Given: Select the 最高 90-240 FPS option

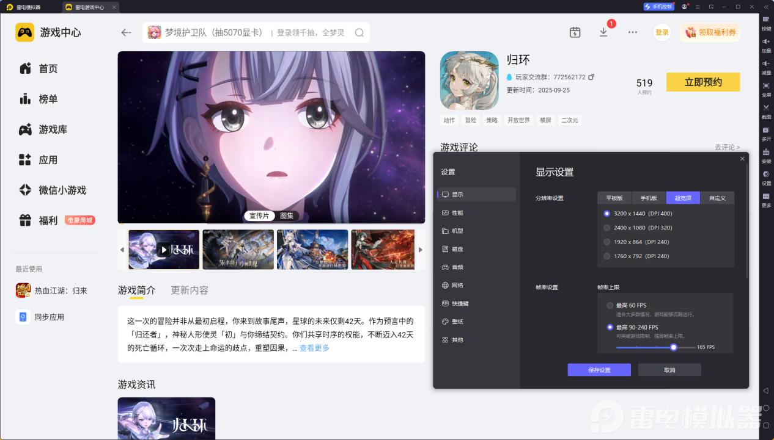Looking at the screenshot, I should (x=632, y=328).
